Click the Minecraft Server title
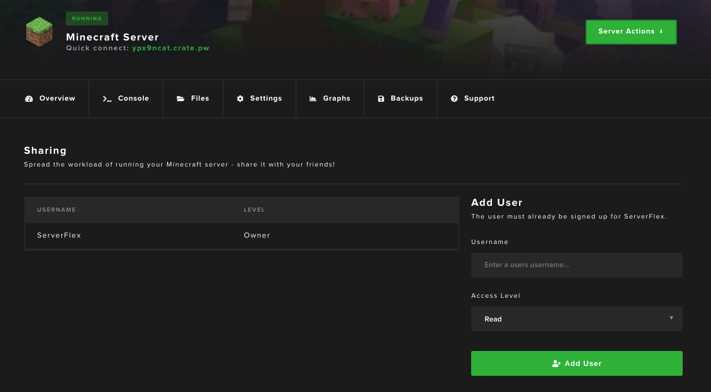The width and height of the screenshot is (711, 392). click(x=112, y=37)
